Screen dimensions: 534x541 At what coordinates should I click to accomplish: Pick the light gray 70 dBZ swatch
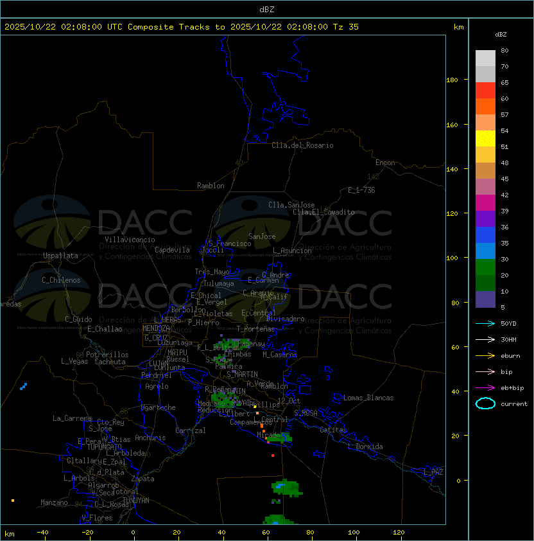click(485, 58)
